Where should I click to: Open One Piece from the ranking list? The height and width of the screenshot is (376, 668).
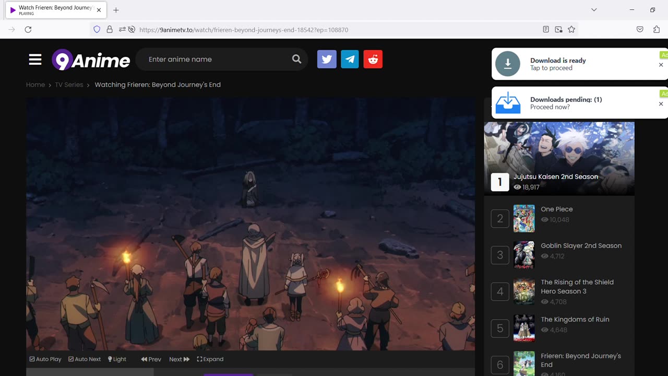tap(557, 209)
